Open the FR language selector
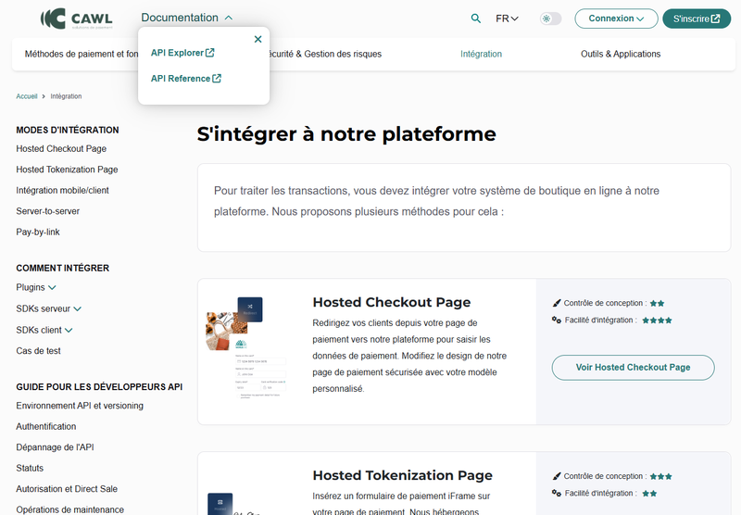Image resolution: width=741 pixels, height=515 pixels. pos(507,19)
